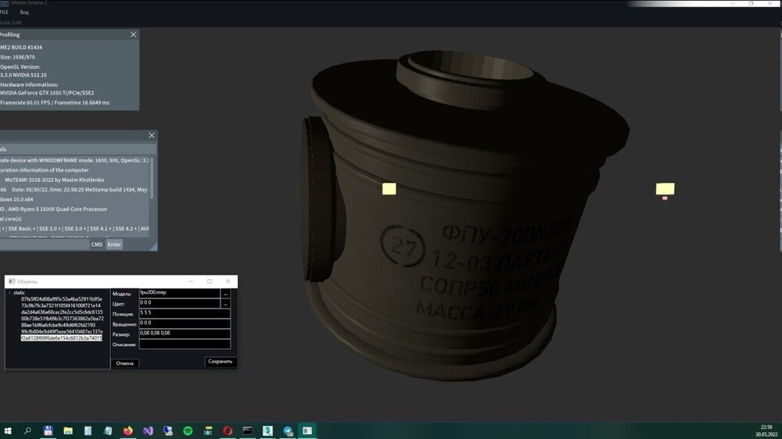Open Firefox from the taskbar
The image size is (782, 439).
[127, 430]
